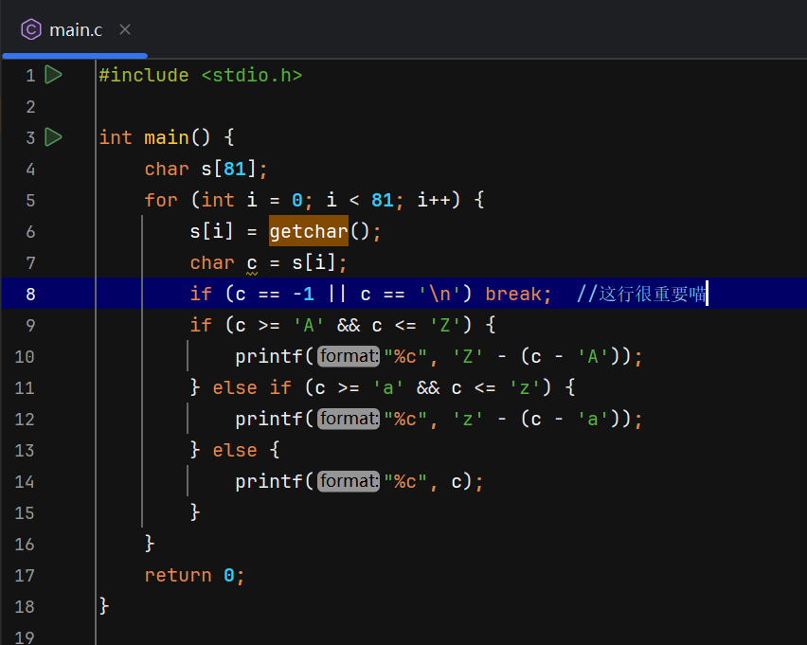Image resolution: width=807 pixels, height=645 pixels.
Task: Click the 'format:' inlay hint on line 14
Action: coord(348,481)
